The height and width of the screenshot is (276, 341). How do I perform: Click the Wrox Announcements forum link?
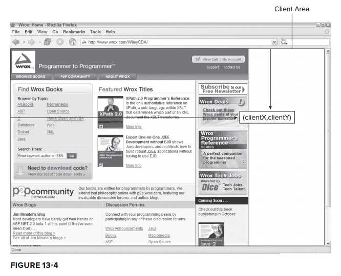coord(124,228)
